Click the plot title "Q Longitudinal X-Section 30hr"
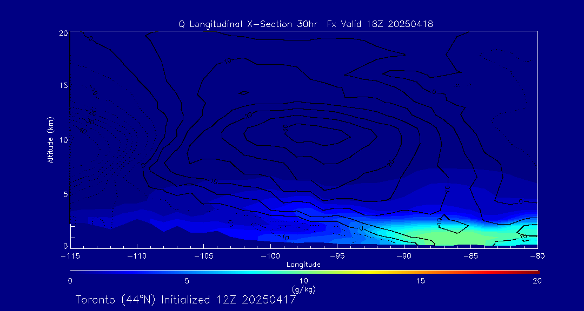Screen dimensions: 584x311 tap(248, 24)
